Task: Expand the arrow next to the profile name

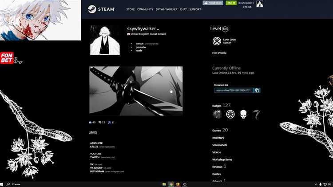Action: tap(158, 30)
